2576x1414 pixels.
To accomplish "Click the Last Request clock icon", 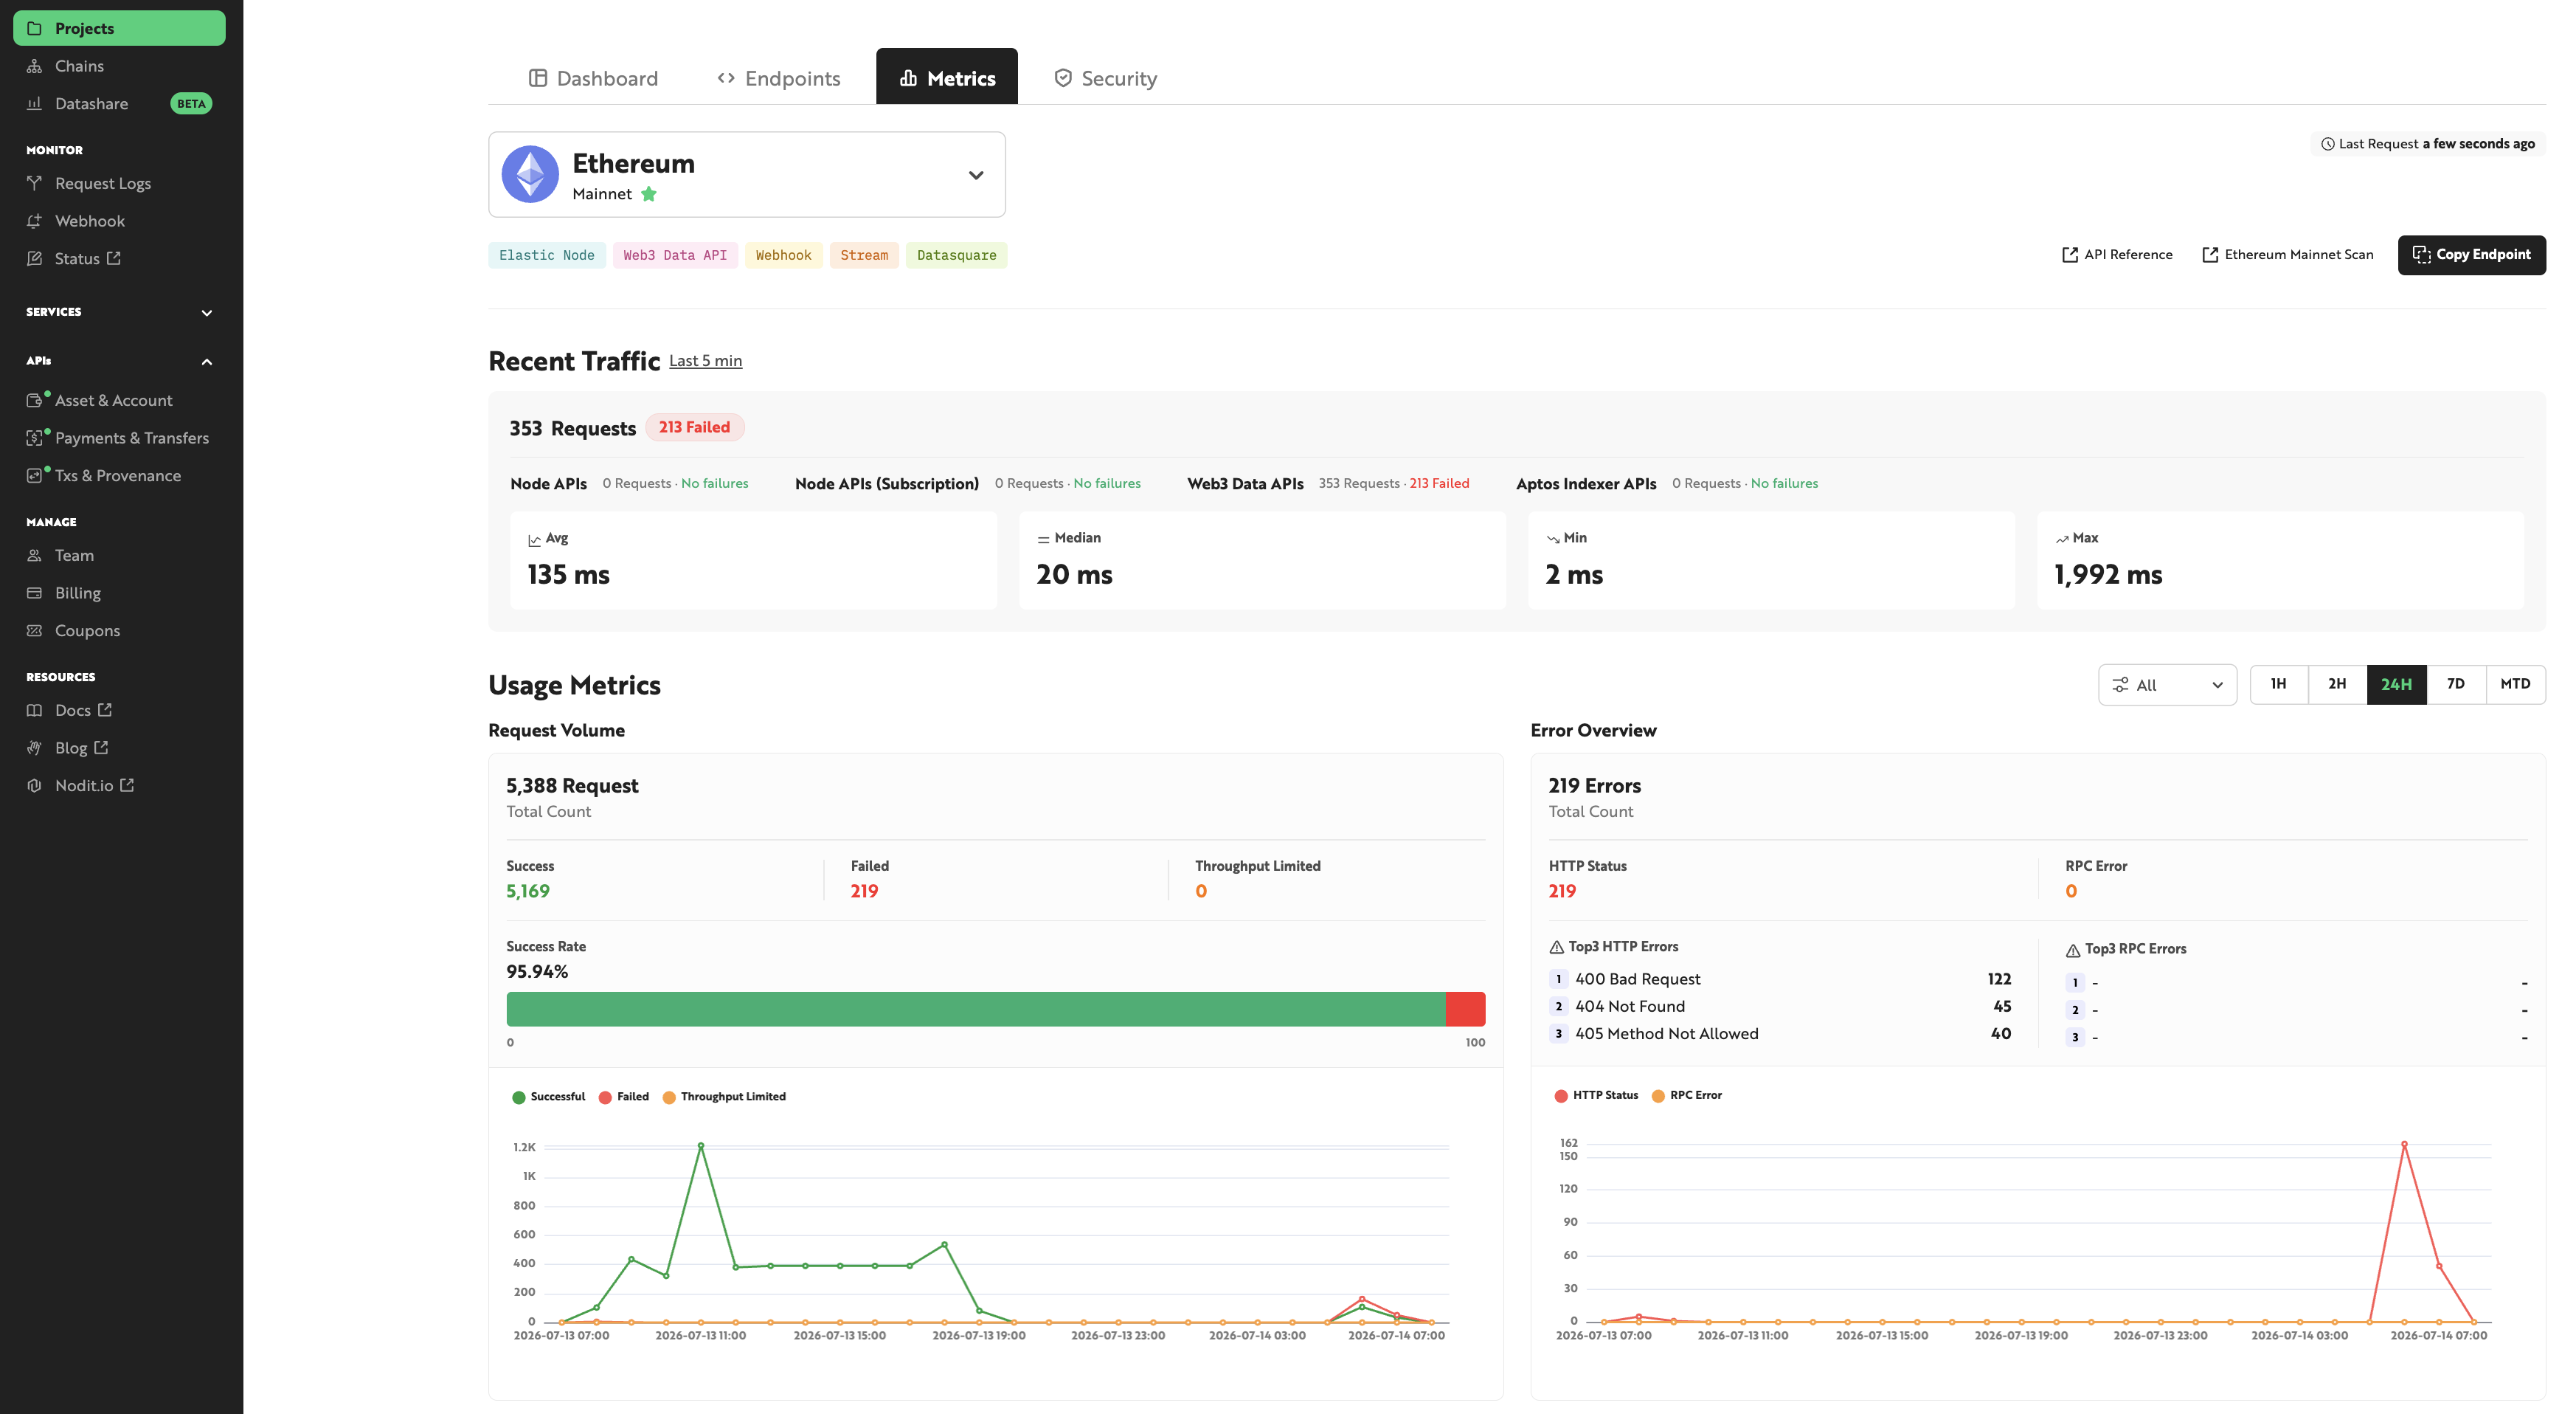I will (x=2328, y=144).
